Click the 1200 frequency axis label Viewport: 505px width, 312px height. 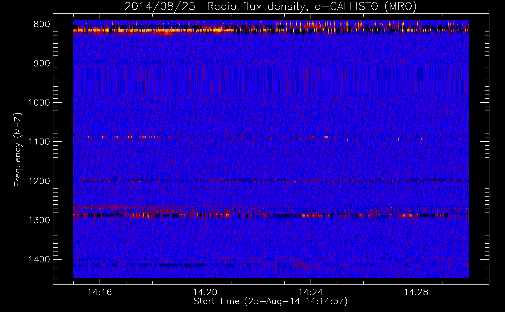[39, 181]
